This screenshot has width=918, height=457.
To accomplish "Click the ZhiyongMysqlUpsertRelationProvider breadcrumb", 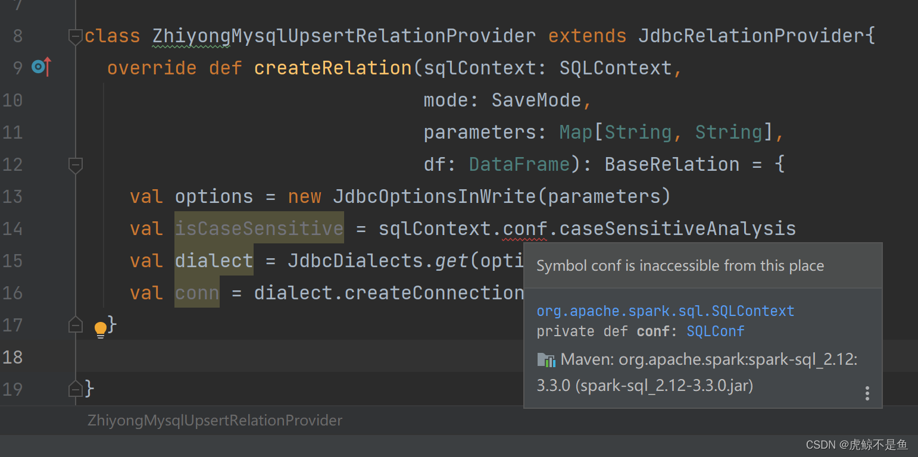I will [x=215, y=421].
